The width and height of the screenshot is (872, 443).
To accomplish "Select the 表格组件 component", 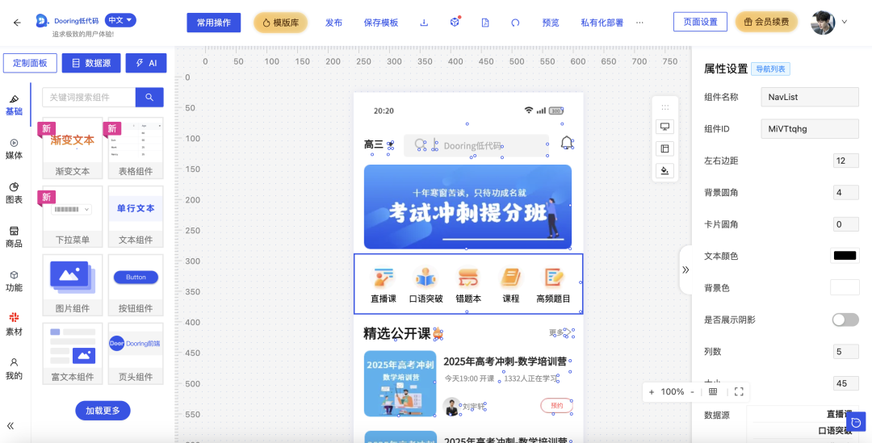I will 136,148.
